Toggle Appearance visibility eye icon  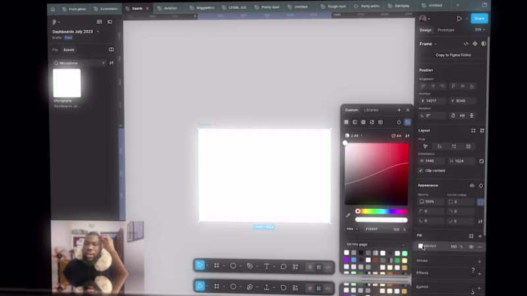(472, 185)
